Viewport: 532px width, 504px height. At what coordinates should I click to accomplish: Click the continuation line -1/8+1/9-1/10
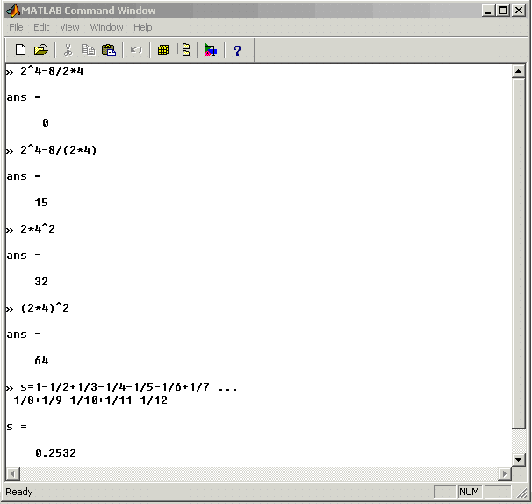point(87,400)
